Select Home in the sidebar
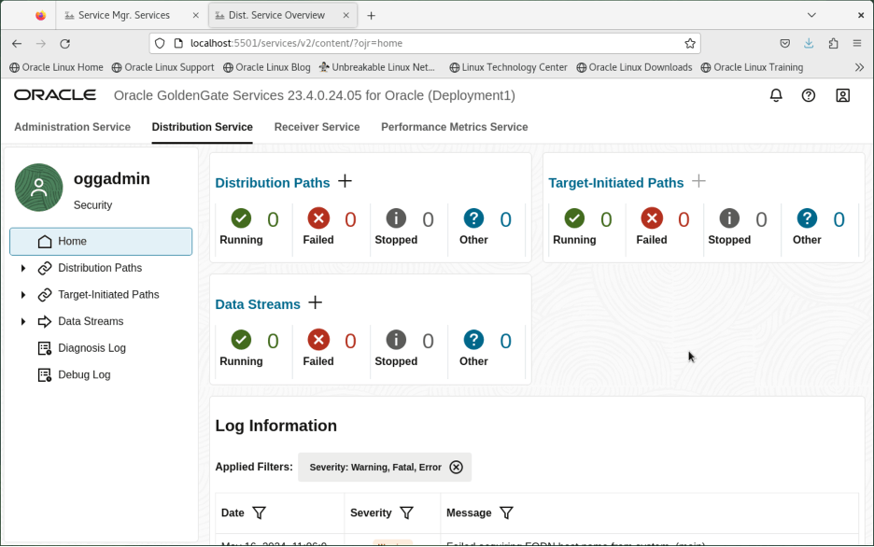The height and width of the screenshot is (547, 874). [101, 241]
